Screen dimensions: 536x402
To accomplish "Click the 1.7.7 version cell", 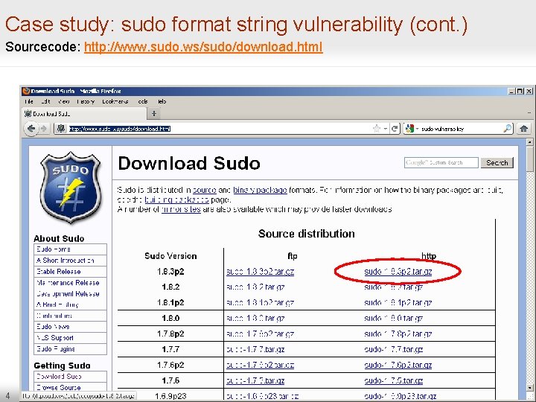I will pos(170,349).
